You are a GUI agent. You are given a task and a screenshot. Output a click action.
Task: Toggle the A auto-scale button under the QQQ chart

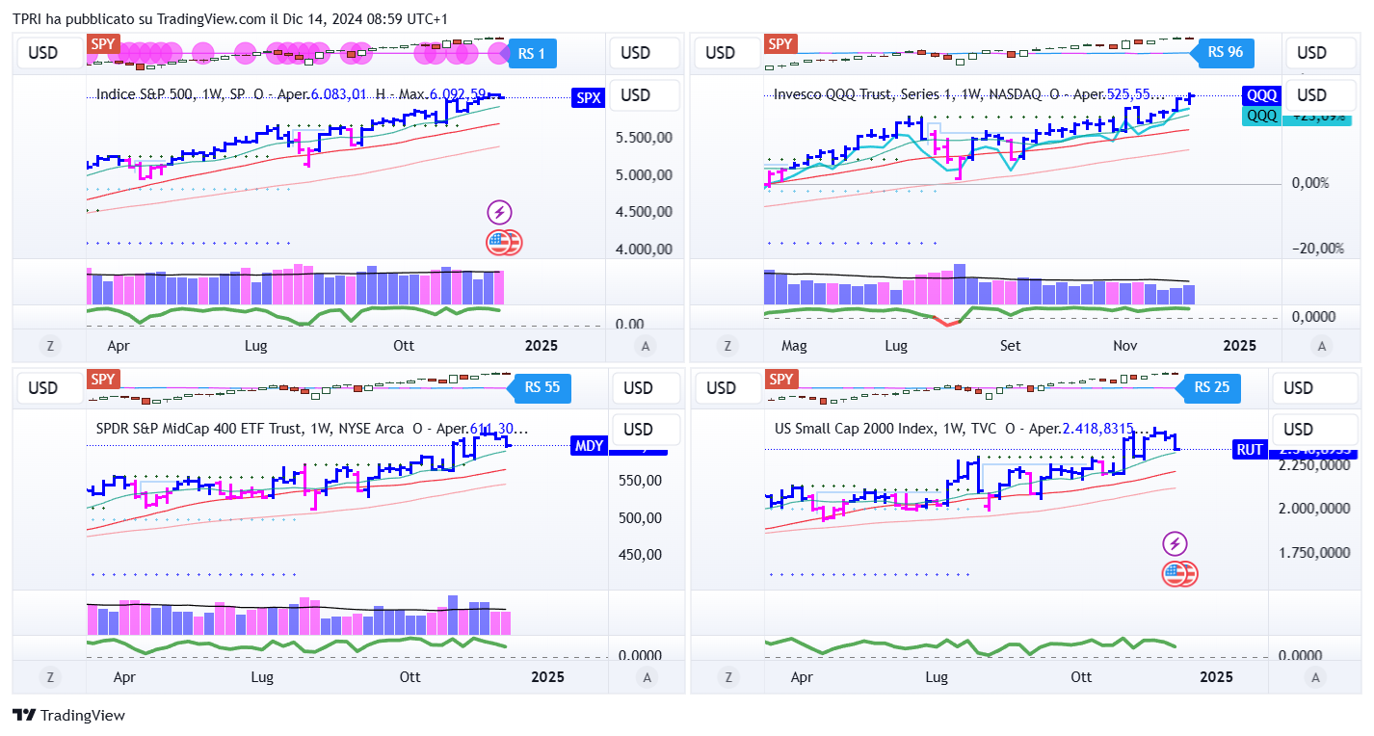(1322, 345)
